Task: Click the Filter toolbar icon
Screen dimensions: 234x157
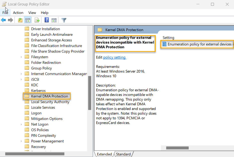Action: 64,20
